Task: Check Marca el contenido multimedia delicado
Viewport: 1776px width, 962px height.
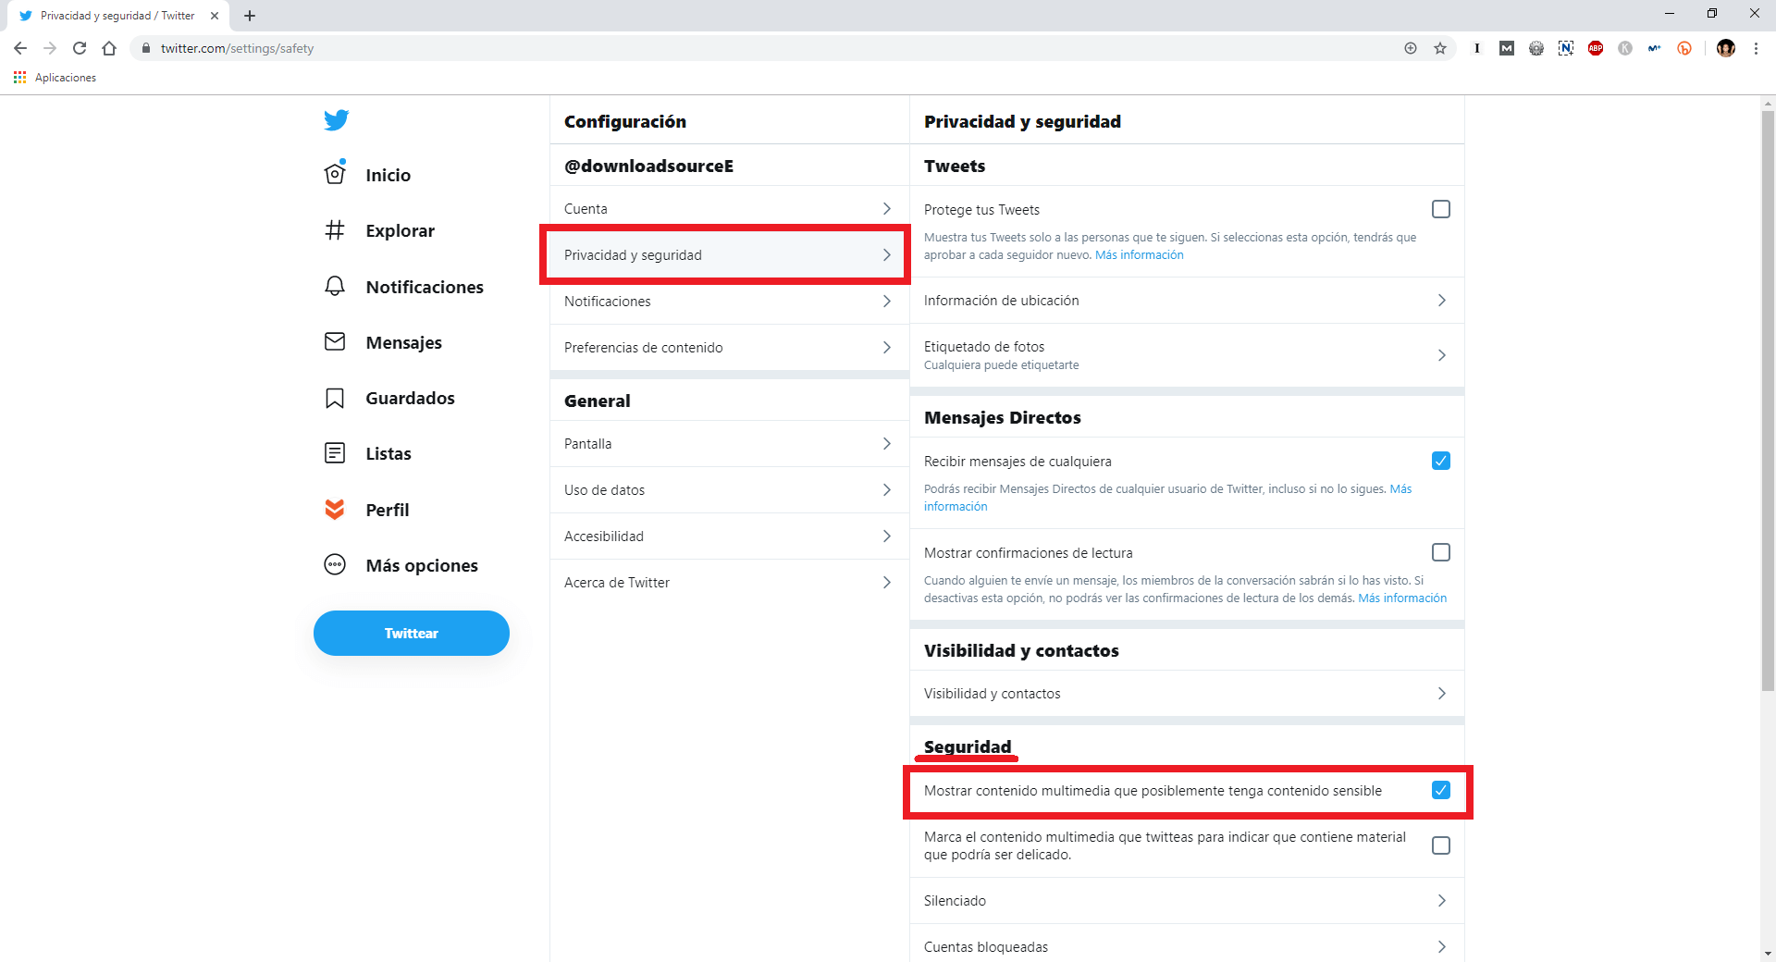Action: click(1441, 845)
